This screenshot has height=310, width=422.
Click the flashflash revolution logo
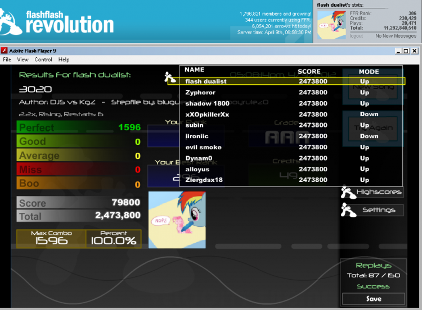pyautogui.click(x=58, y=21)
